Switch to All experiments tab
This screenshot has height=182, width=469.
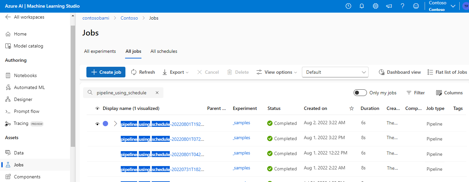click(x=100, y=51)
